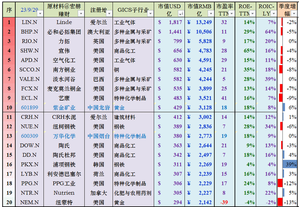Screen dimensions: 299x207
Task: Open filter dropdown on GICS子行业 column
Action: pyautogui.click(x=151, y=14)
